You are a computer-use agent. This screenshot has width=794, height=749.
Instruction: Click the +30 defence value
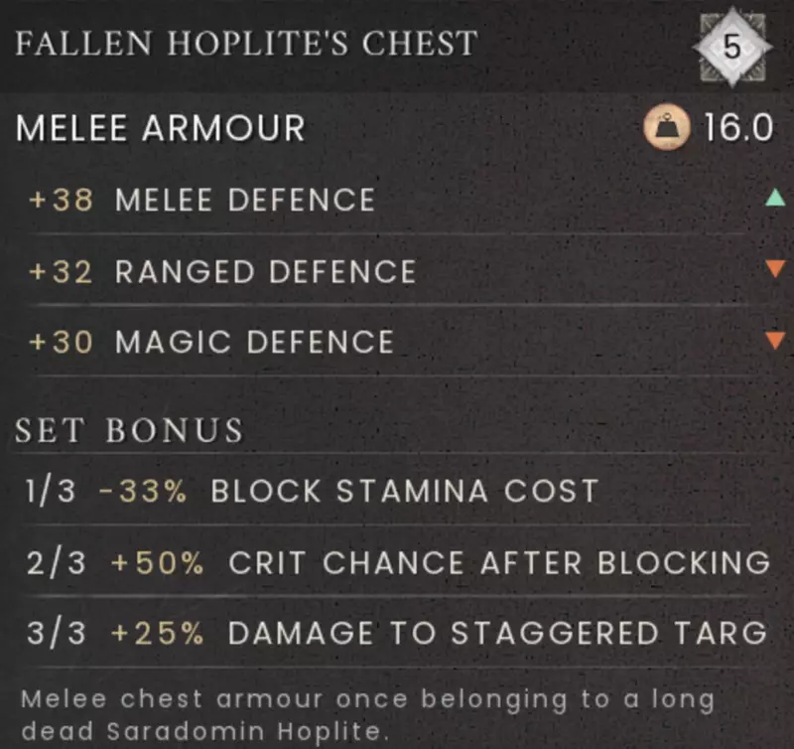tap(62, 343)
